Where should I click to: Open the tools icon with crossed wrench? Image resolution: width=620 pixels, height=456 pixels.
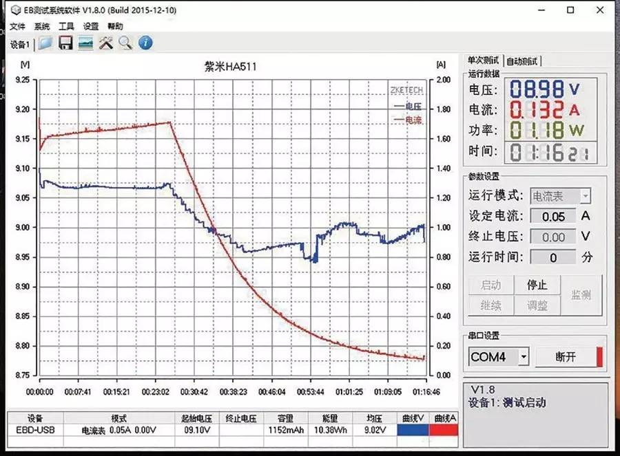coord(106,43)
